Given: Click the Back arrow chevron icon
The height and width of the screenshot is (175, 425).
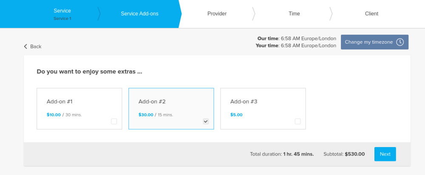Looking at the screenshot, I should coord(25,46).
